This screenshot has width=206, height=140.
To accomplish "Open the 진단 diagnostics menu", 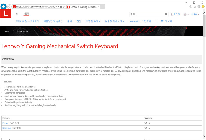I will pyautogui.click(x=79, y=21).
